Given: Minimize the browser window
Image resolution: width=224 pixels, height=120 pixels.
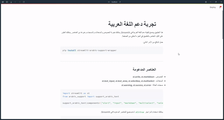Looking at the screenshot, I should coord(211,2).
